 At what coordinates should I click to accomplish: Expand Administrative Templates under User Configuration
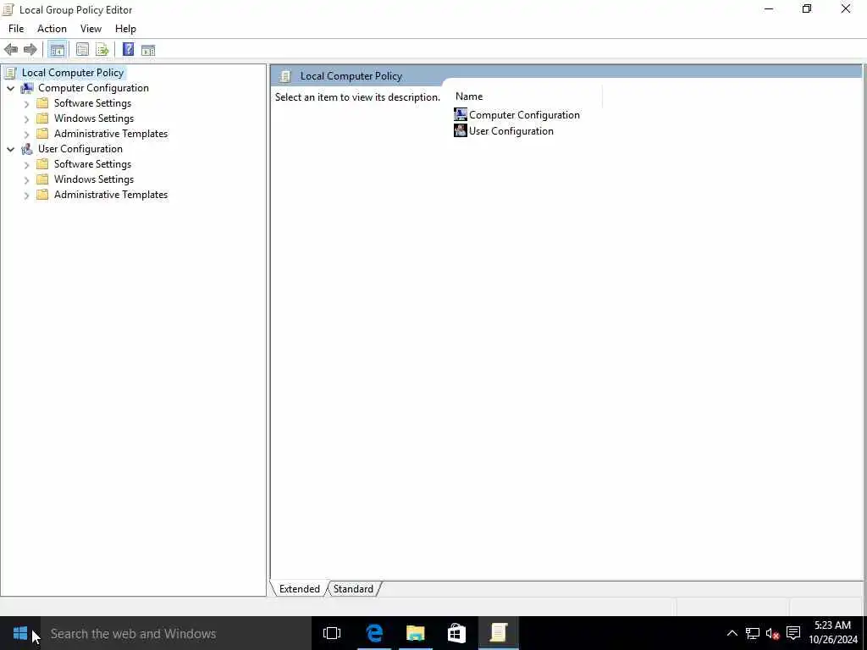click(26, 195)
